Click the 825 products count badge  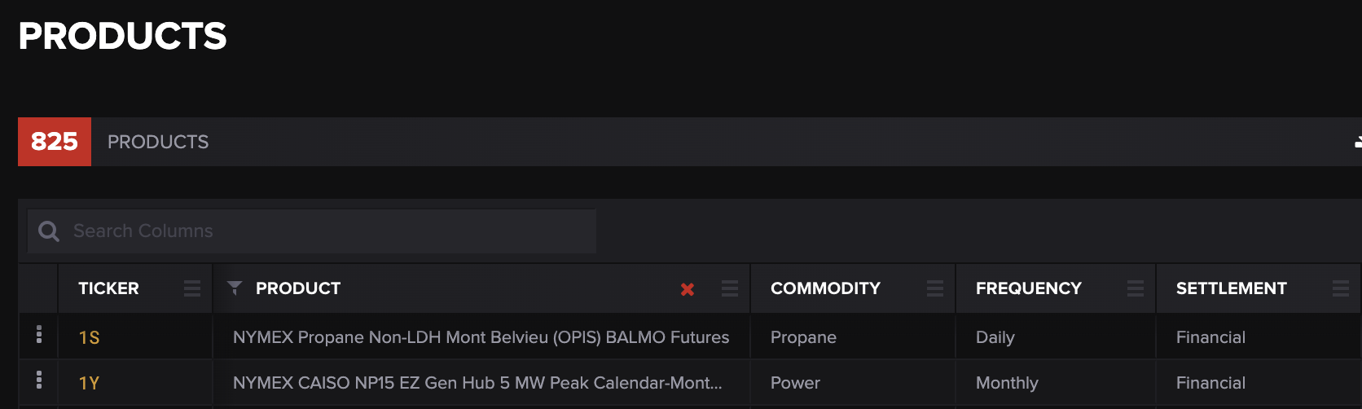(x=55, y=142)
